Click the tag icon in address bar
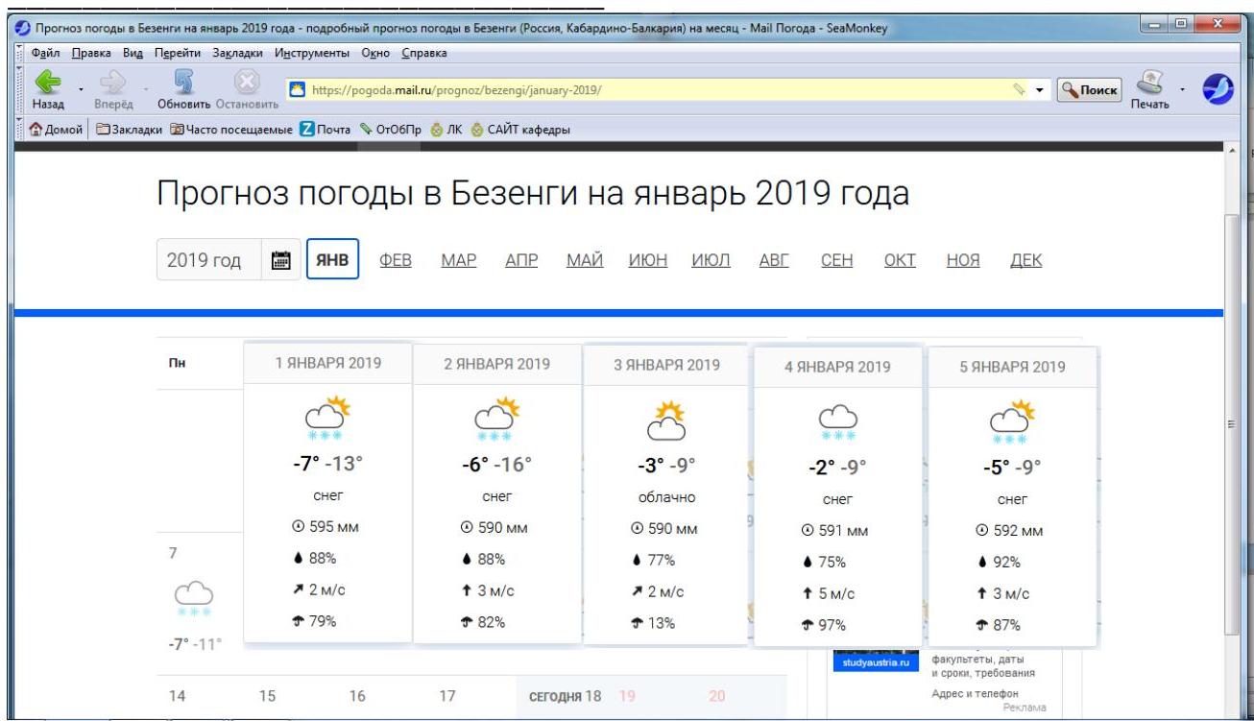Screen dimensions: 1254x721 pyautogui.click(x=1020, y=90)
